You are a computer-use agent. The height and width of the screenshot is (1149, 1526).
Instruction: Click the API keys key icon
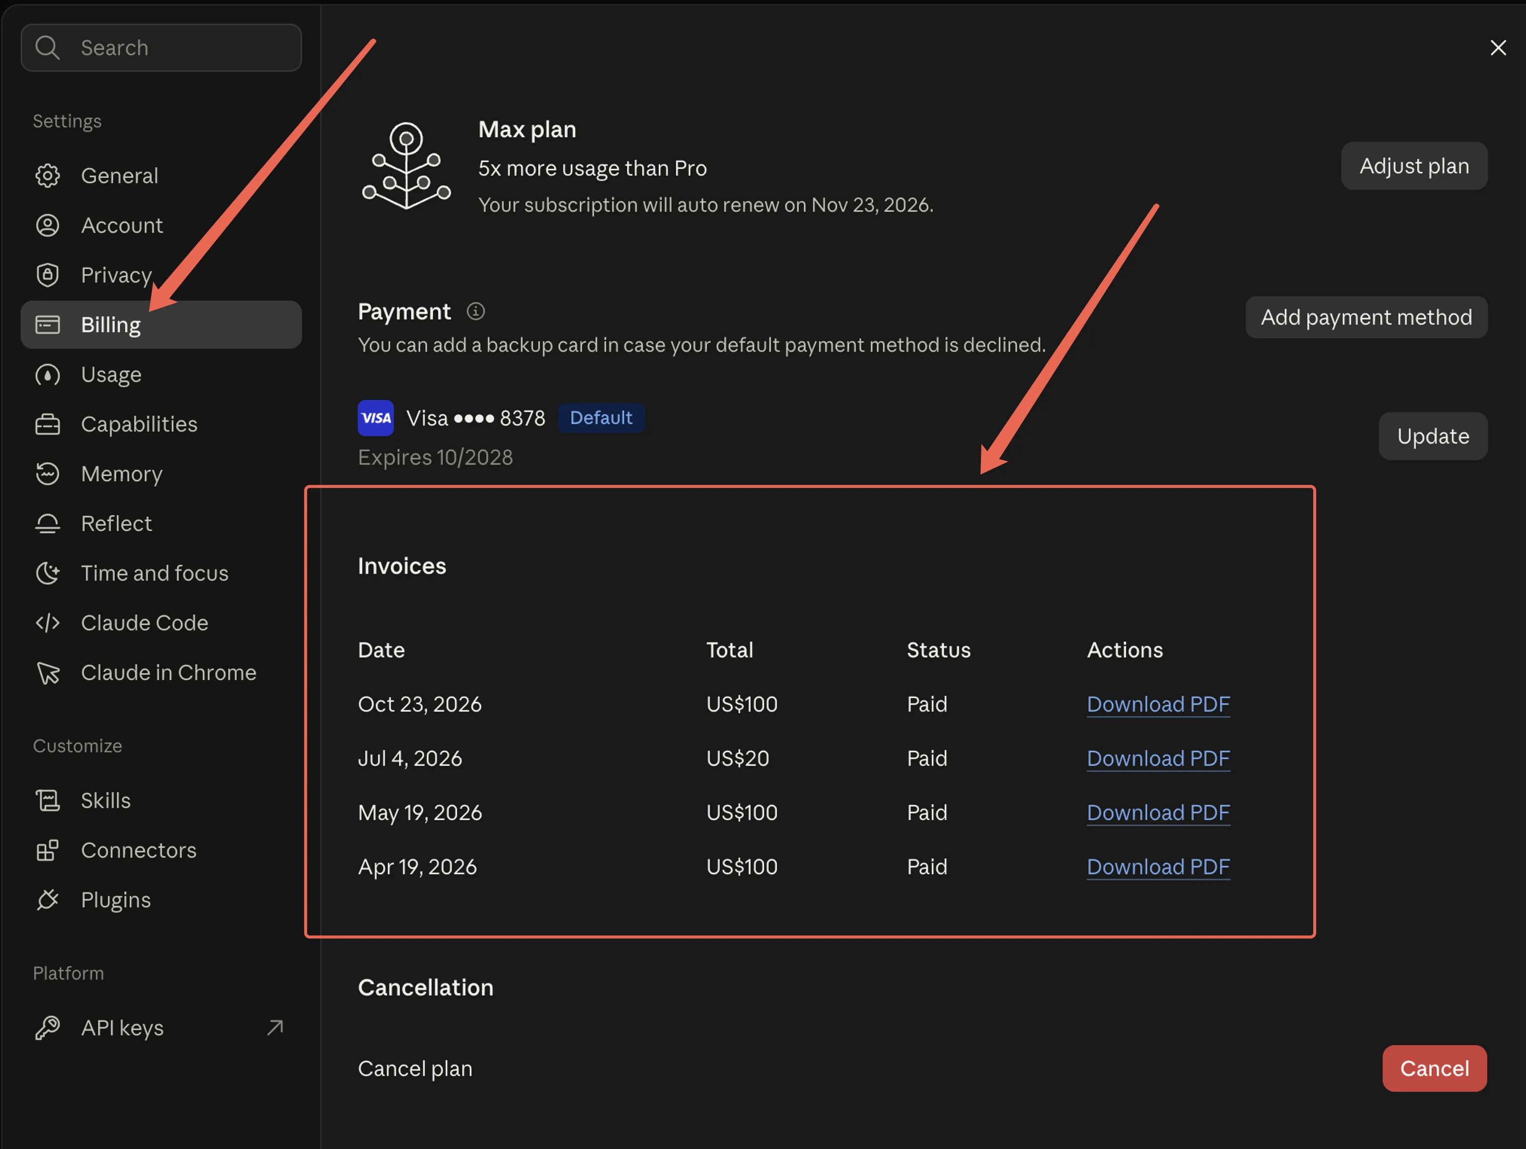pos(48,1028)
